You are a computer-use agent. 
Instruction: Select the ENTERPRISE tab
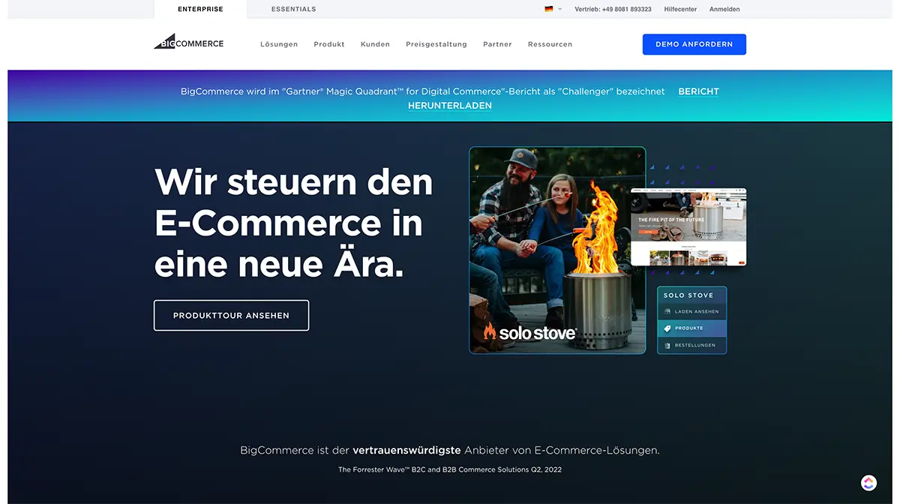point(199,9)
